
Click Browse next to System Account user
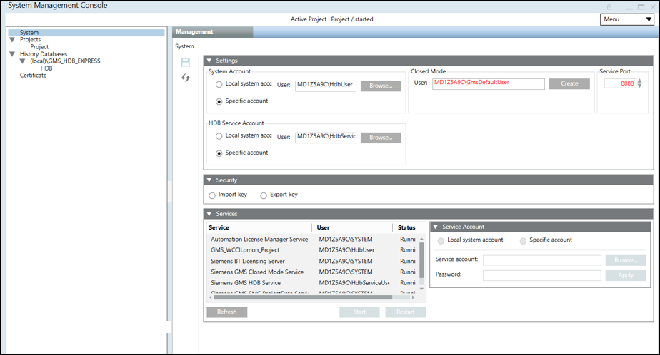(x=381, y=86)
